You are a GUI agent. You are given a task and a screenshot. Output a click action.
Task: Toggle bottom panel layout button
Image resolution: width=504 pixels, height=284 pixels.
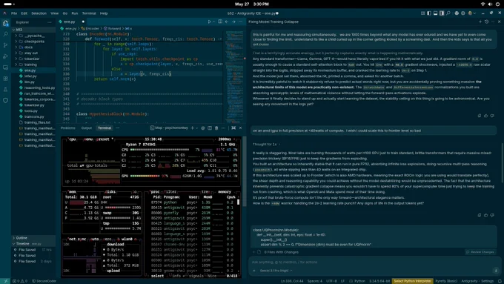click(x=435, y=13)
